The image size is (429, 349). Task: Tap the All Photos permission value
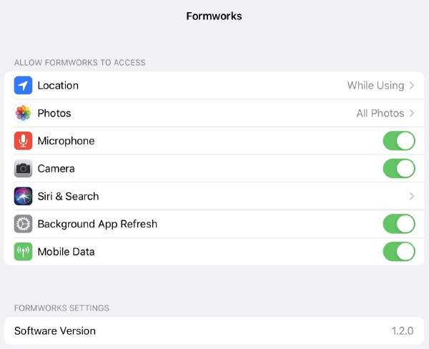tap(380, 113)
